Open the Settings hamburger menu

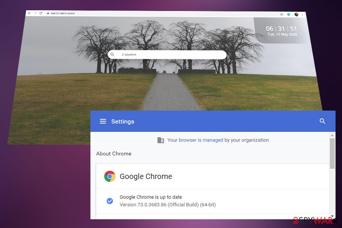pos(103,121)
